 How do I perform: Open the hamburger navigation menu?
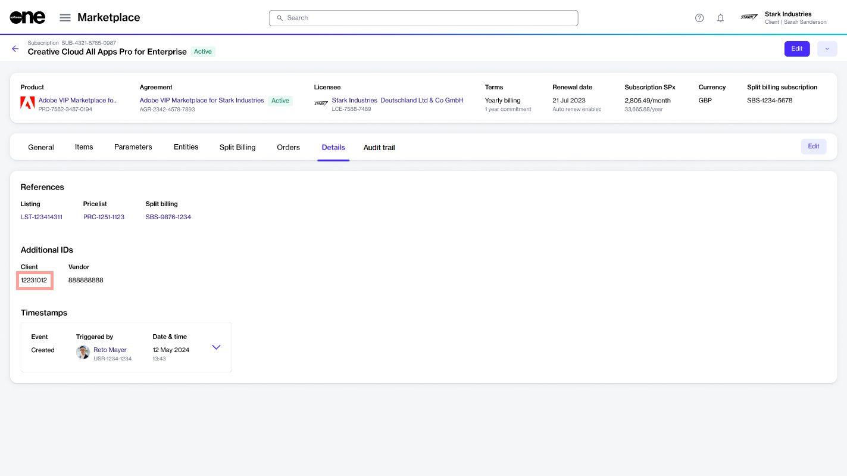[x=65, y=18]
